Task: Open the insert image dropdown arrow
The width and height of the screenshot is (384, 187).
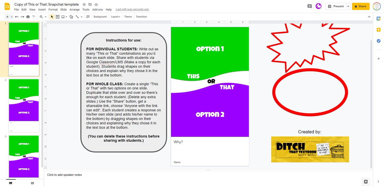Action: tap(66, 17)
